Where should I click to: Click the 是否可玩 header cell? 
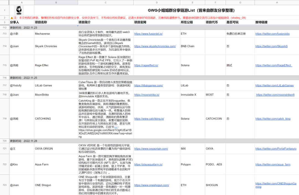240,22
